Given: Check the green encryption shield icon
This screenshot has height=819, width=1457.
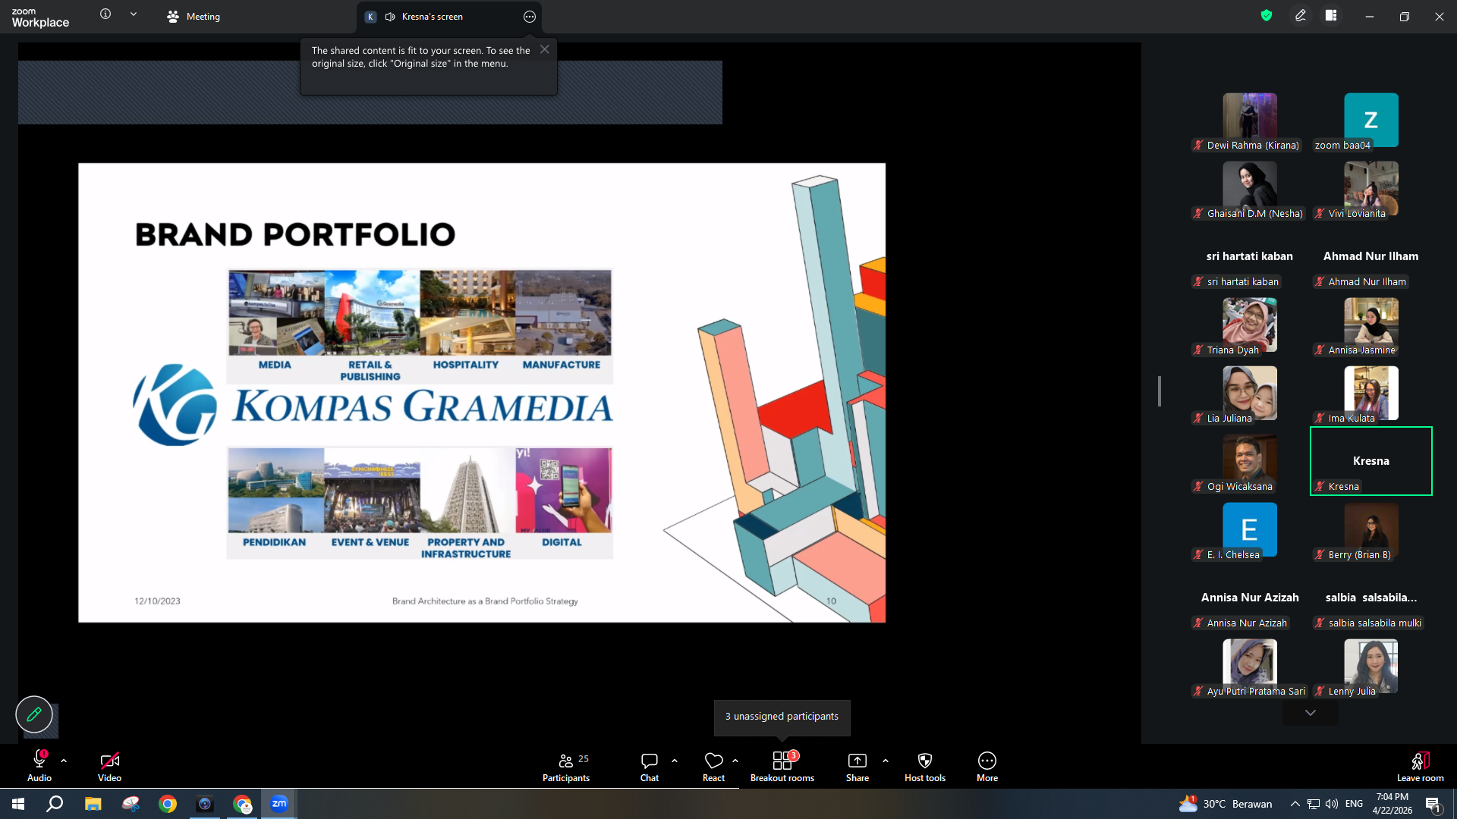Looking at the screenshot, I should [1267, 15].
